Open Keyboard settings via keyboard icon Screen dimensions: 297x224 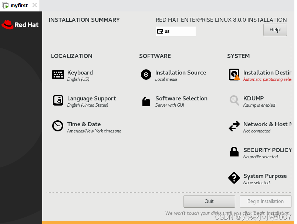pyautogui.click(x=58, y=75)
